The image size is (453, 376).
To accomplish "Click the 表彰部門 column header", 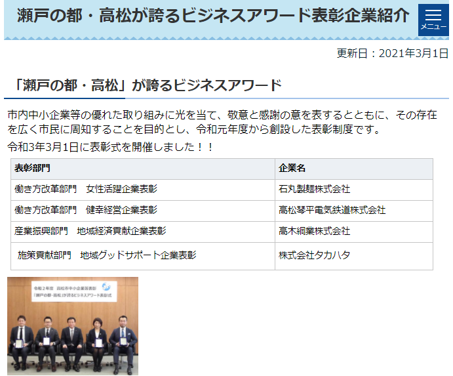I will (143, 169).
